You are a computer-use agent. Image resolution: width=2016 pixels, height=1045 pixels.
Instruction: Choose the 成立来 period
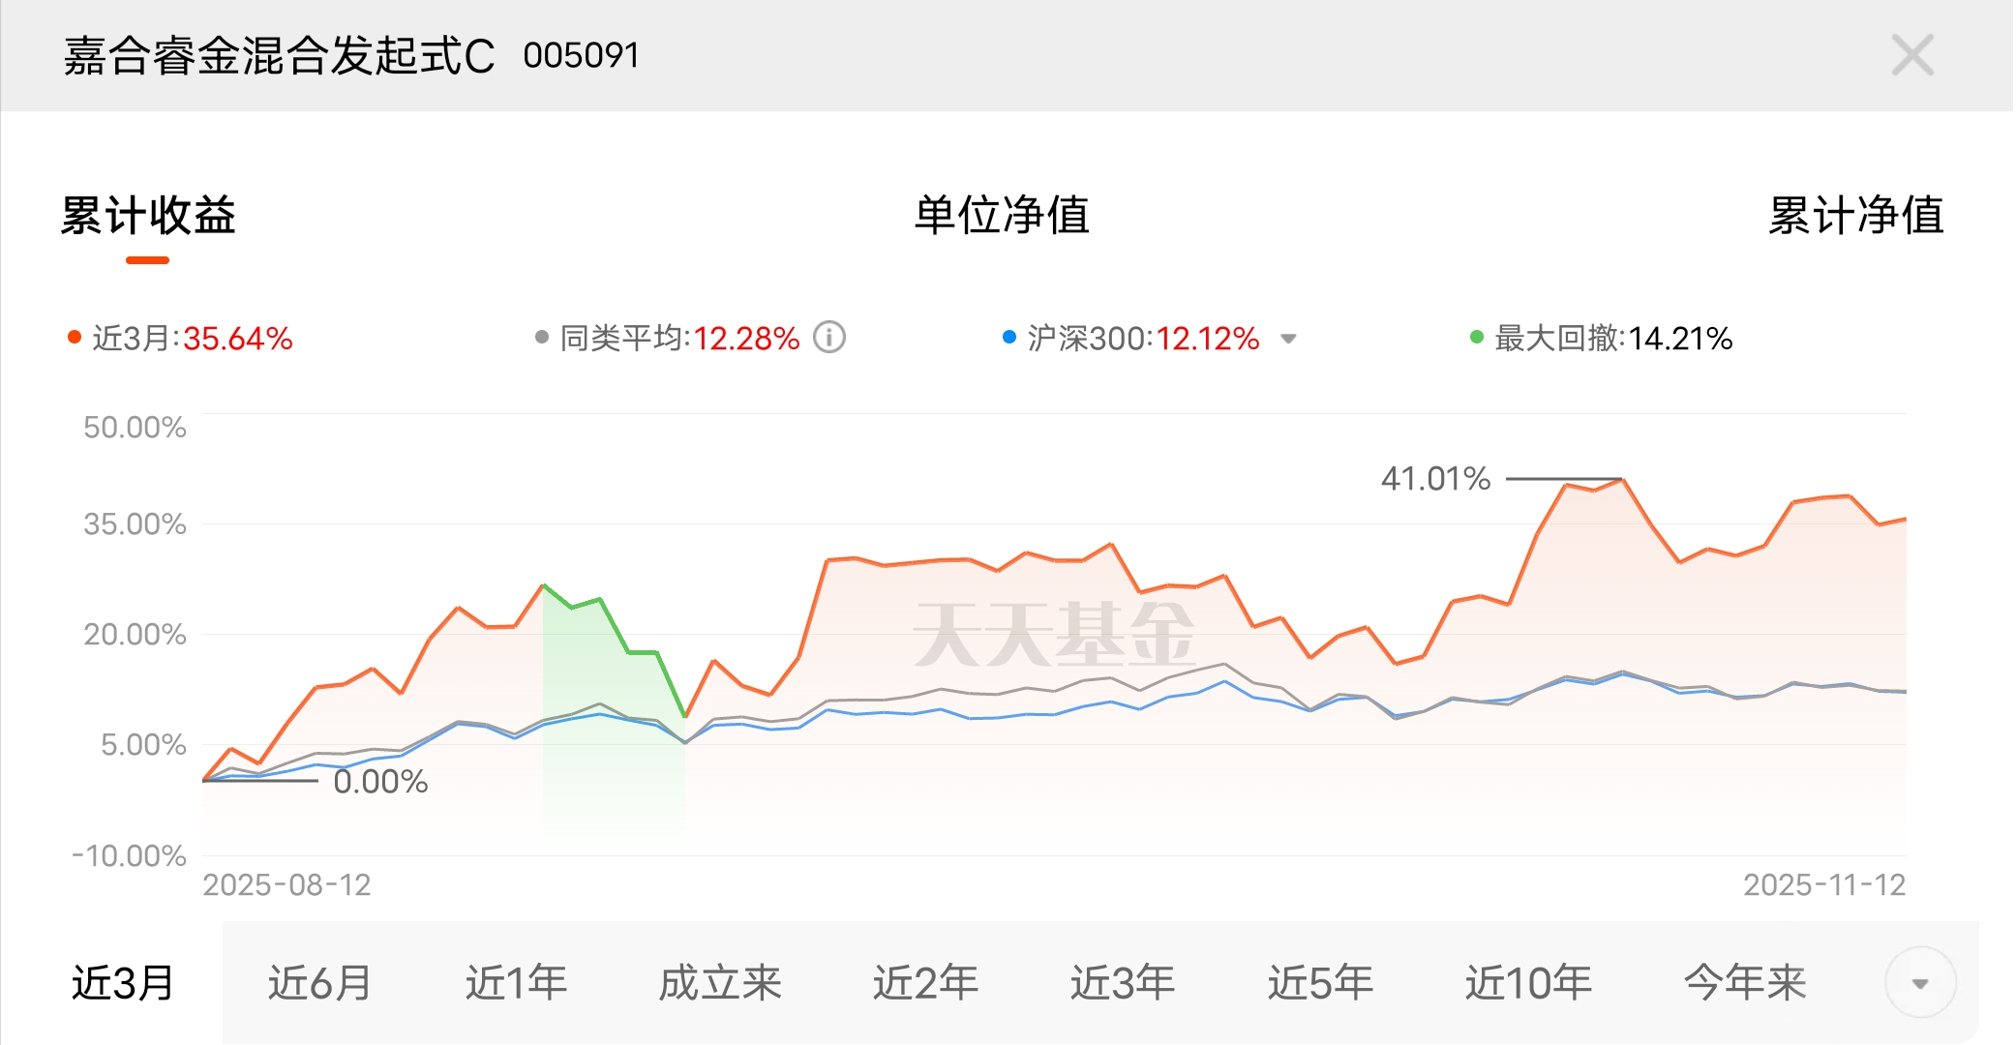point(720,983)
